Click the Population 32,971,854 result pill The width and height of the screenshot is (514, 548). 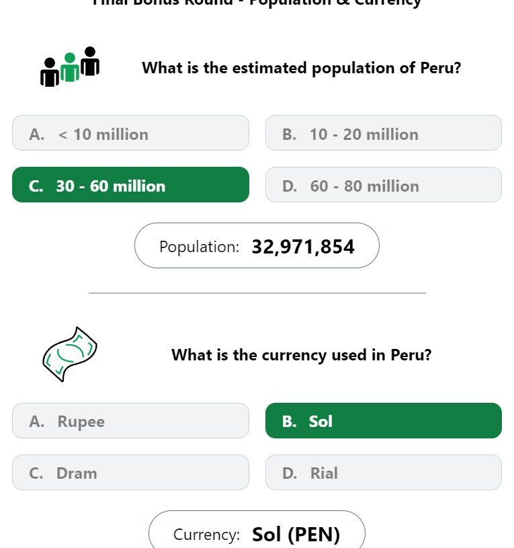click(x=257, y=245)
